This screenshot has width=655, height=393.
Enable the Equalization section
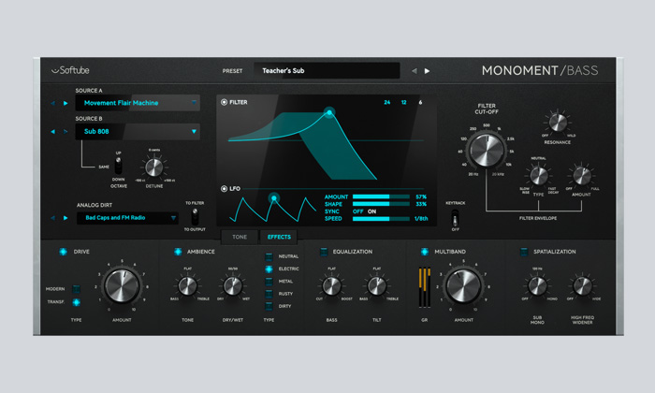pos(324,252)
